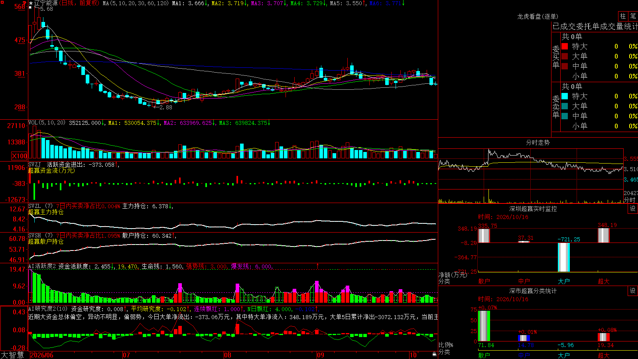Click dark red swatch for 委买单 大单
The image size is (638, 359).
pyautogui.click(x=565, y=56)
